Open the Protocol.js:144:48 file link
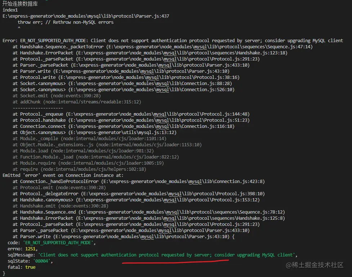Image resolution: width=352 pixels, height=277 pixels. tap(157, 114)
